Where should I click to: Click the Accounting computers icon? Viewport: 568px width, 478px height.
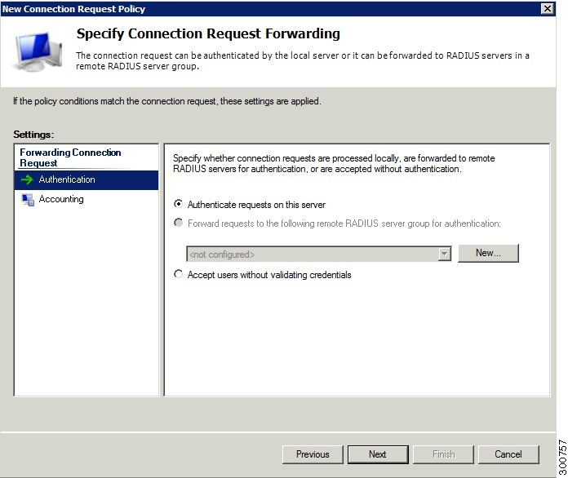pos(28,200)
